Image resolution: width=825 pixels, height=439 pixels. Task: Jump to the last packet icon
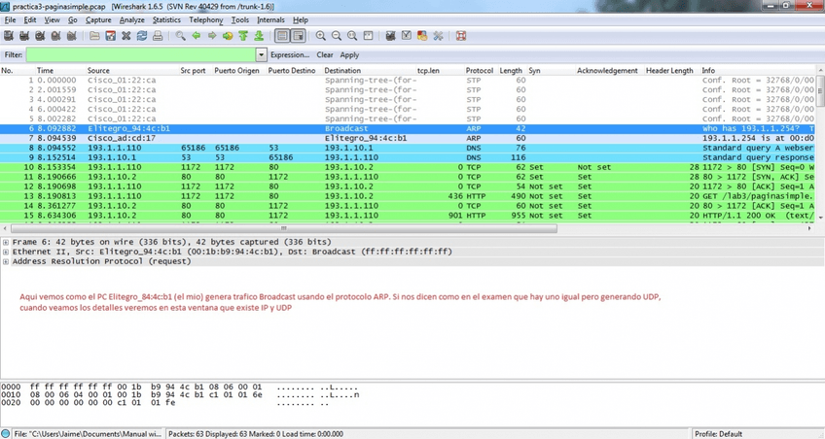(260, 36)
